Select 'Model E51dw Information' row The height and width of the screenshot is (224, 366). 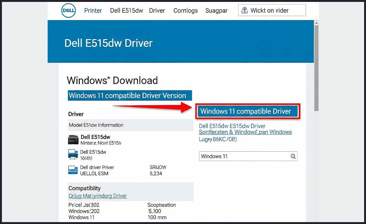[131, 125]
